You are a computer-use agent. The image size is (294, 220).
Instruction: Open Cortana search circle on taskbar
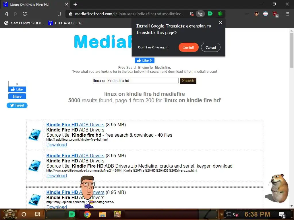pyautogui.click(x=24, y=214)
